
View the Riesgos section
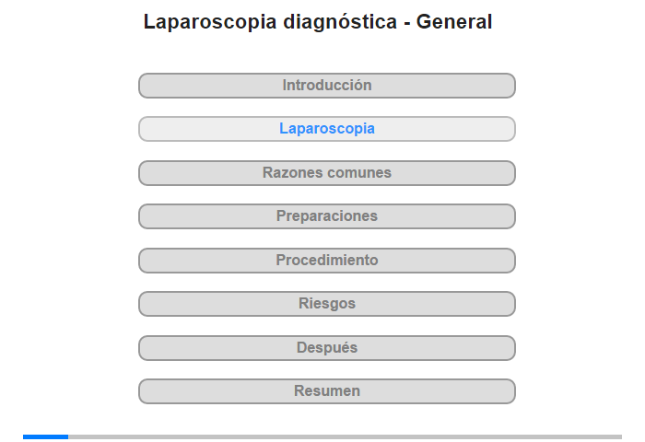pos(326,304)
